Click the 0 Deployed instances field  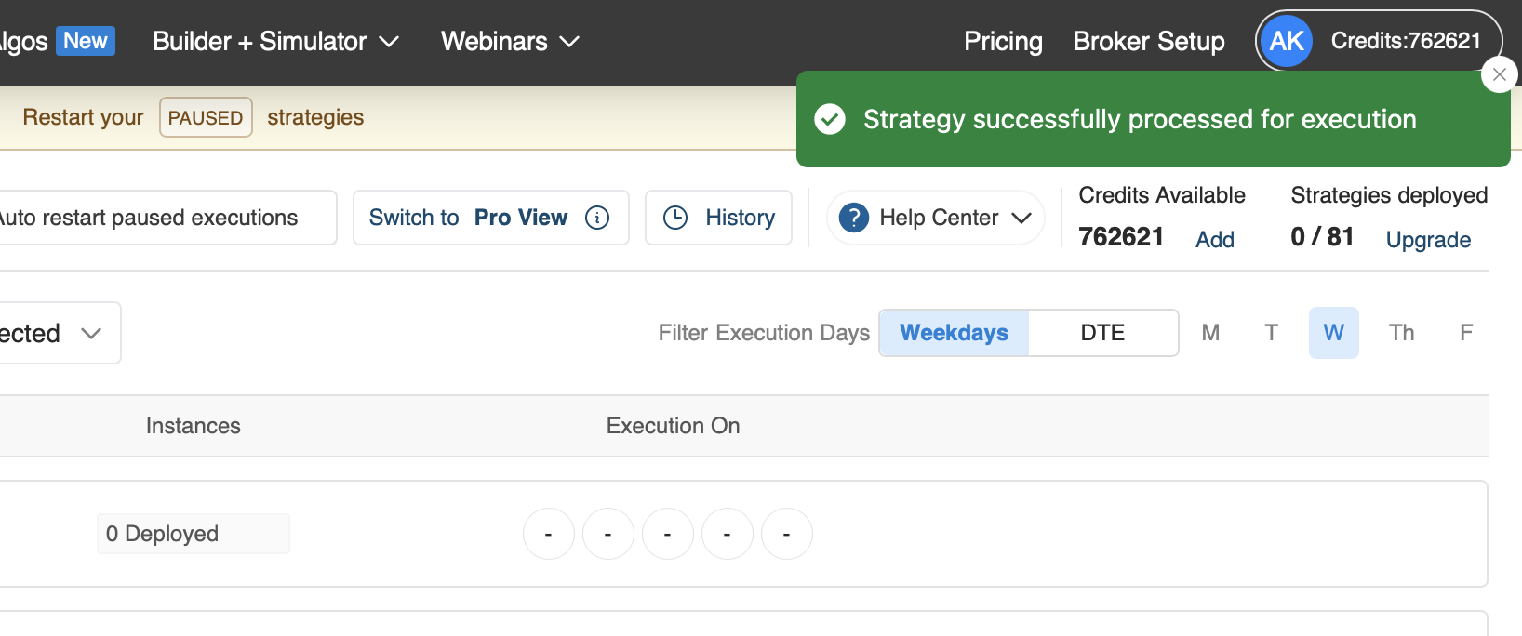point(194,534)
